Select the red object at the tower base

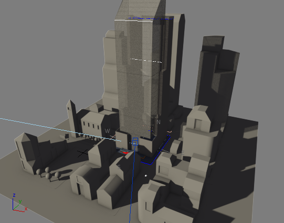pos(125,153)
